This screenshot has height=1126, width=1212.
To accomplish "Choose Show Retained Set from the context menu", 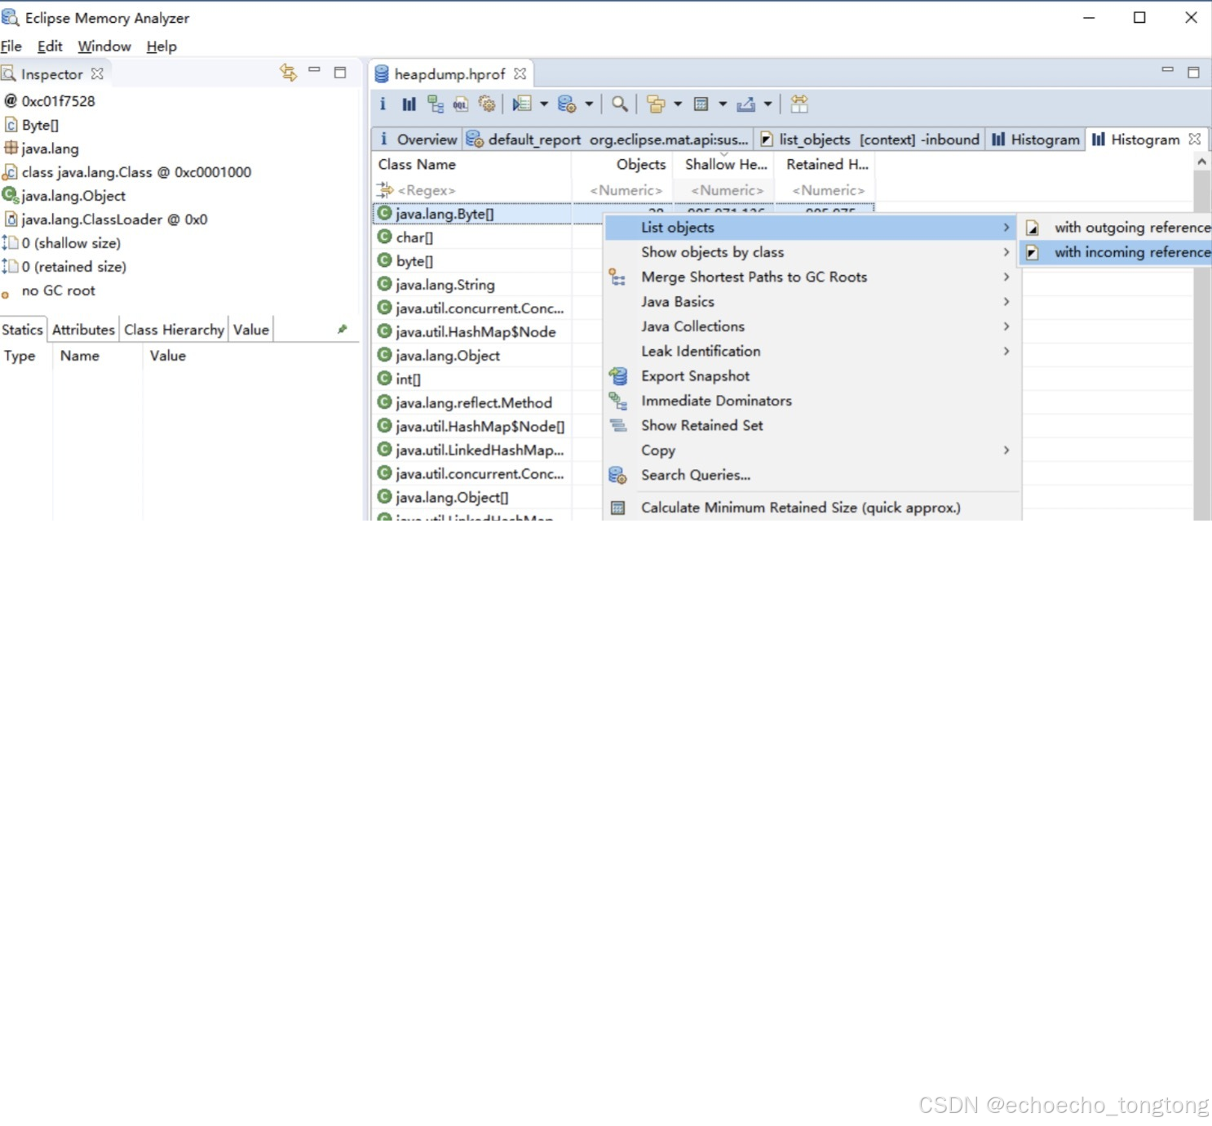I will click(x=813, y=425).
